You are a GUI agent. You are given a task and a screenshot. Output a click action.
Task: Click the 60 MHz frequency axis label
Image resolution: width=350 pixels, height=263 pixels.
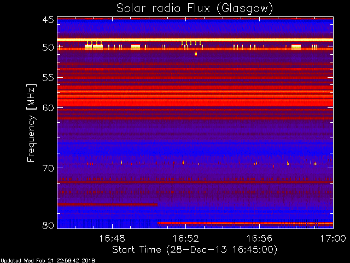coord(48,107)
